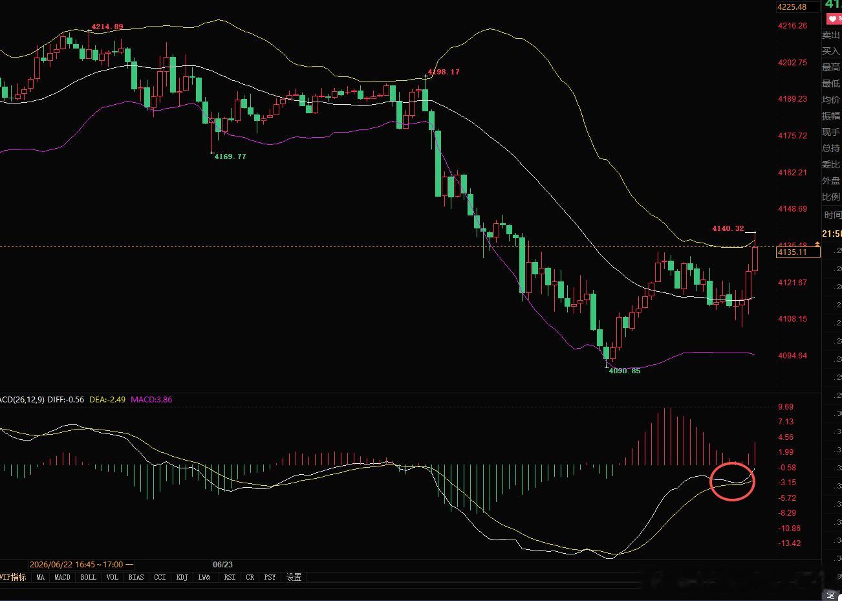Image resolution: width=842 pixels, height=601 pixels.
Task: Click the 买入 row in quote panel
Action: (x=832, y=51)
